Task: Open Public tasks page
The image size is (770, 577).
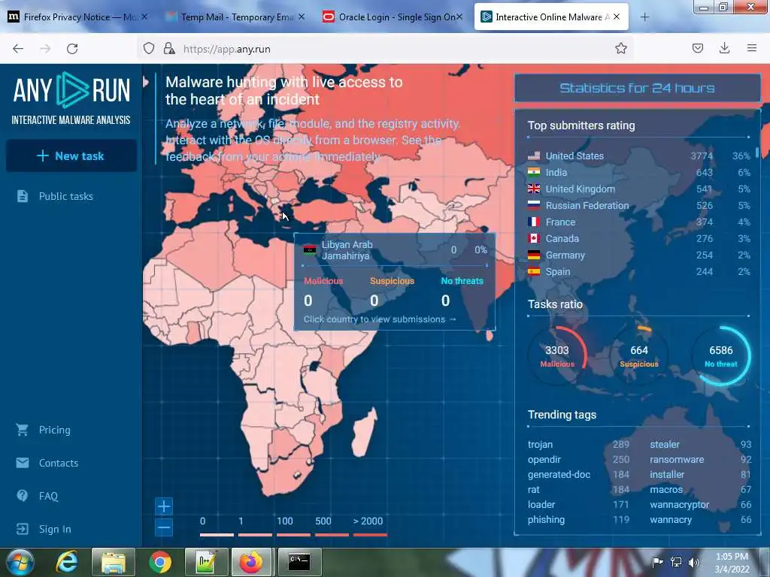Action: [66, 196]
